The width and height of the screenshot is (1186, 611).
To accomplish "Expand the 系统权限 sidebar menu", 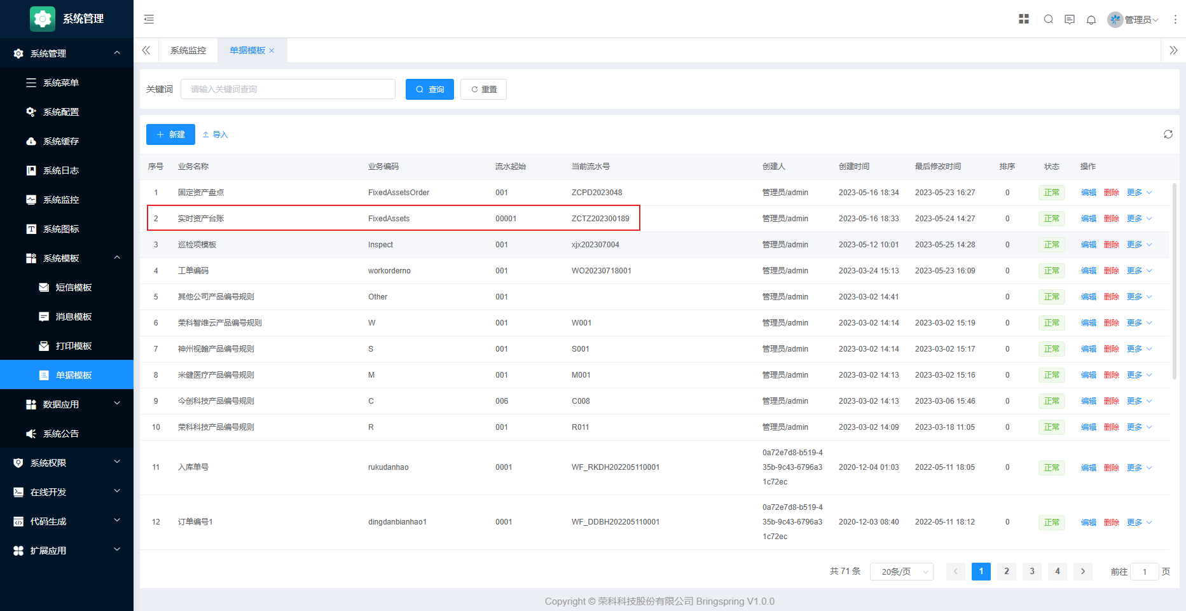I will click(x=67, y=463).
